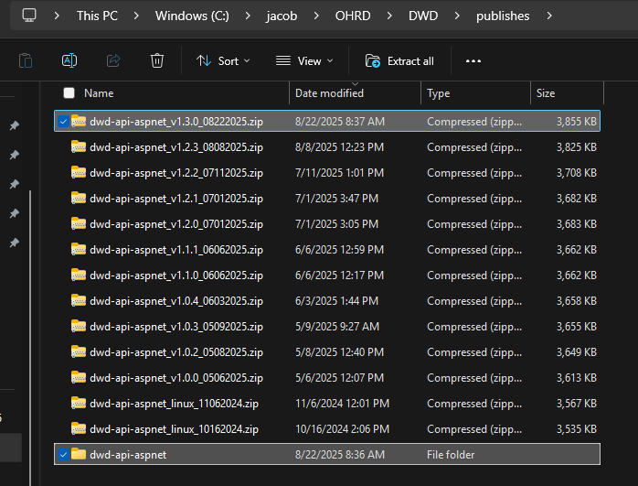Click date 10/16/2024 2:06 PM
This screenshot has width=638, height=486.
[x=342, y=429]
